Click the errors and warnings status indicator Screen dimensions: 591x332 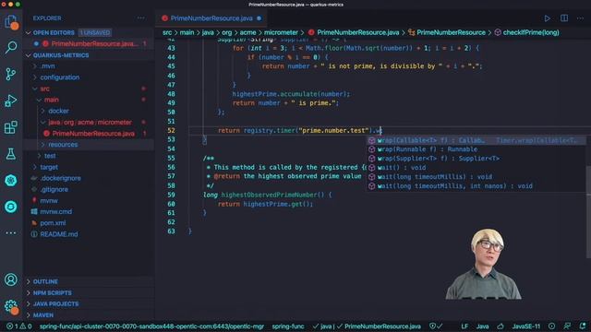[x=18, y=326]
